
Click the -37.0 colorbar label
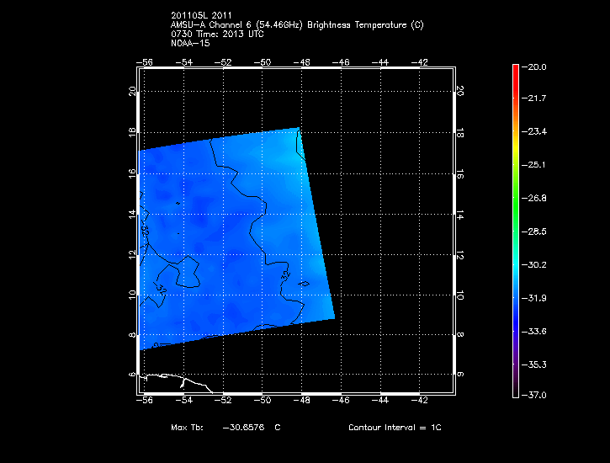pos(534,395)
